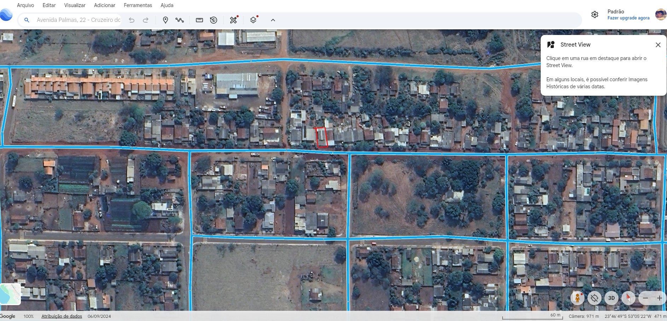The width and height of the screenshot is (667, 321).
Task: Click the imagery date 06/09/2024
Action: click(x=99, y=316)
